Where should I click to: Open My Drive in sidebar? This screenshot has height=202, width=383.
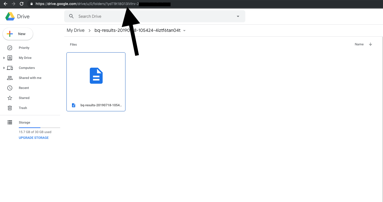25,58
